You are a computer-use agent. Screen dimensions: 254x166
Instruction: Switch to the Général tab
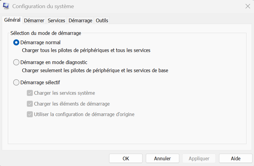(12, 20)
